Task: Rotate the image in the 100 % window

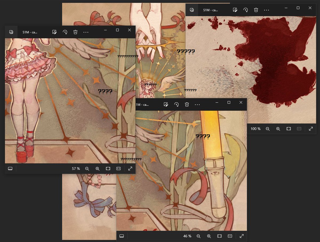Action: click(245, 10)
